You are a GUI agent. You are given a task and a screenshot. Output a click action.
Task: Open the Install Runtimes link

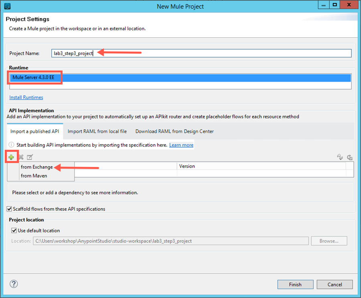point(26,97)
